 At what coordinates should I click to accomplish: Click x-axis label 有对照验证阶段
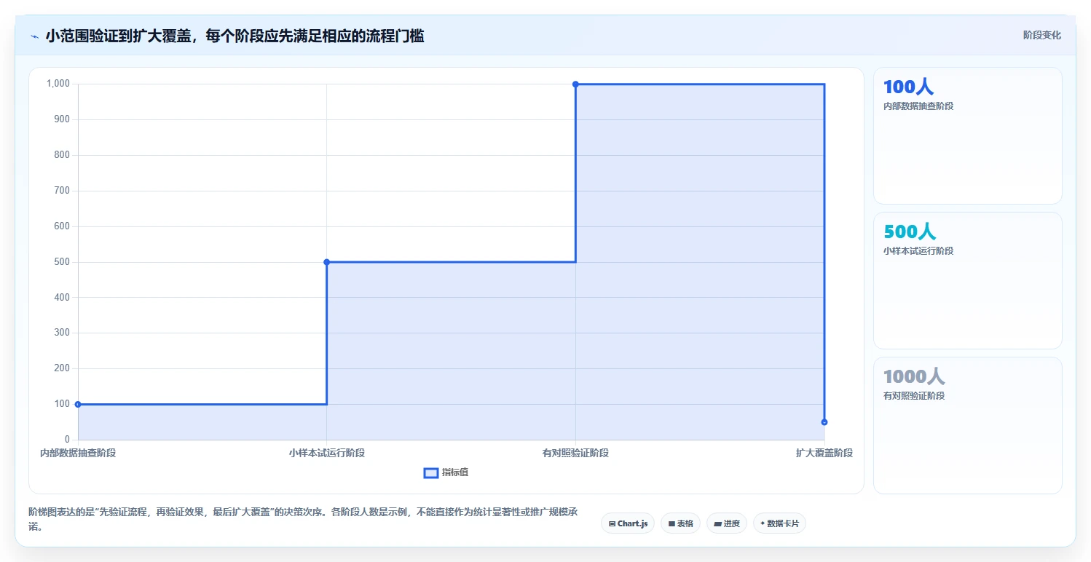(x=575, y=453)
